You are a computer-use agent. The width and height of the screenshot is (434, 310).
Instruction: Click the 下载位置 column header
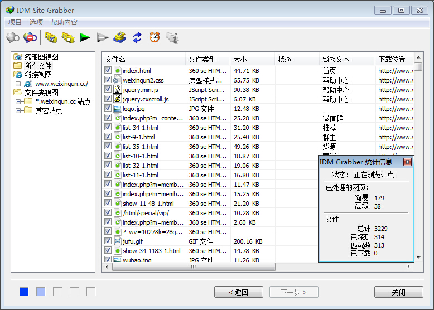(394, 59)
